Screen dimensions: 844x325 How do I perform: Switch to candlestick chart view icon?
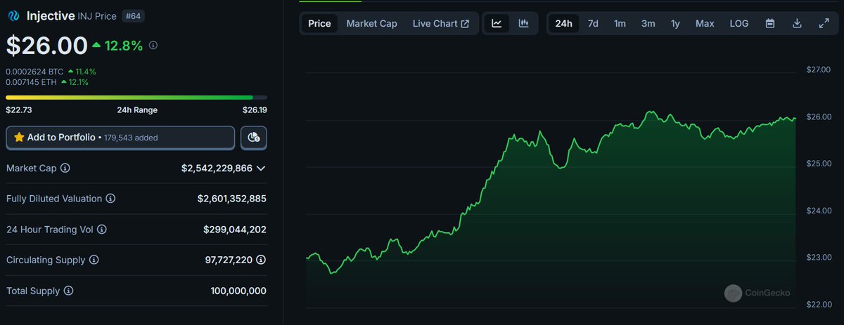pyautogui.click(x=523, y=23)
